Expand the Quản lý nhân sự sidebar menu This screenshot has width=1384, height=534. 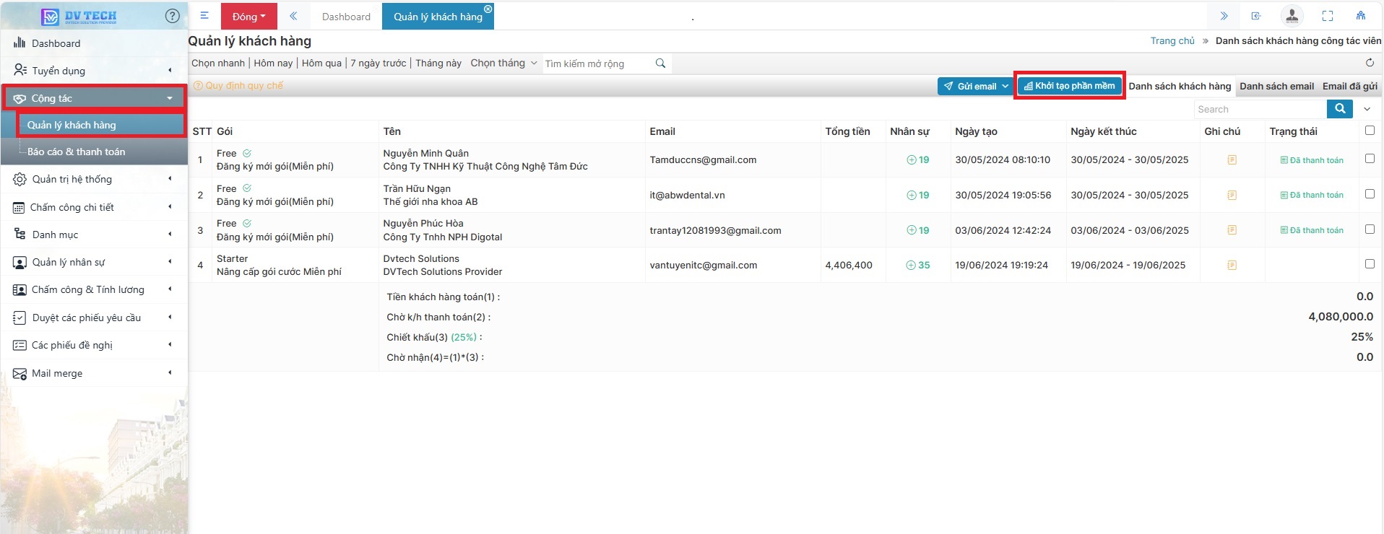[94, 262]
